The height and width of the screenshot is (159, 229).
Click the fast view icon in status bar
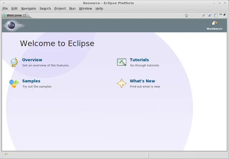6,155
